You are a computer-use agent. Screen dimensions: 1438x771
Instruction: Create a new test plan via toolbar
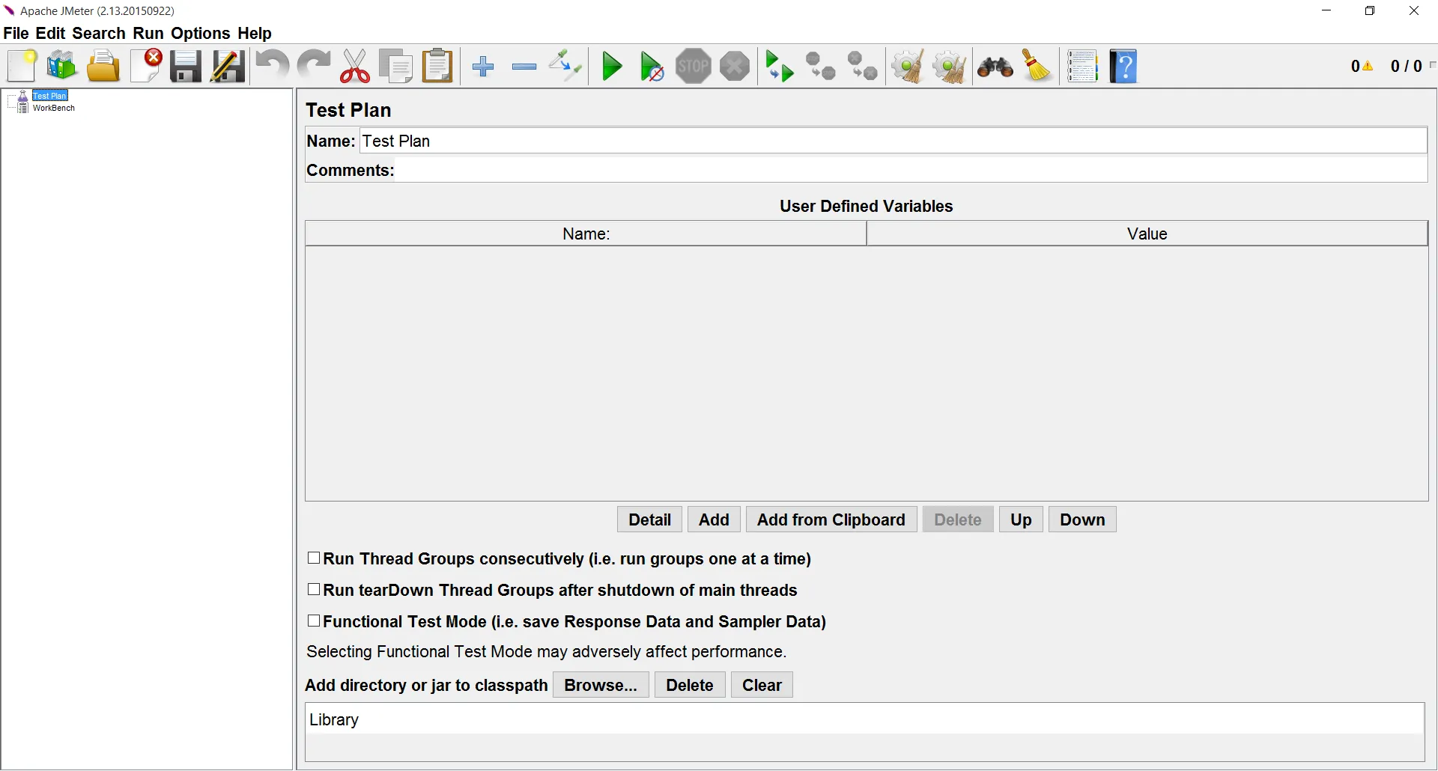point(22,67)
